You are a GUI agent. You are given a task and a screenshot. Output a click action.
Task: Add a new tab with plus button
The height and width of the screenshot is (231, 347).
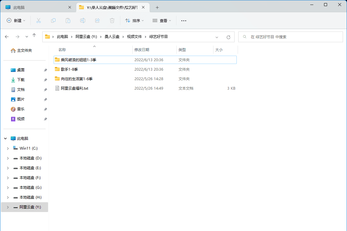click(157, 8)
